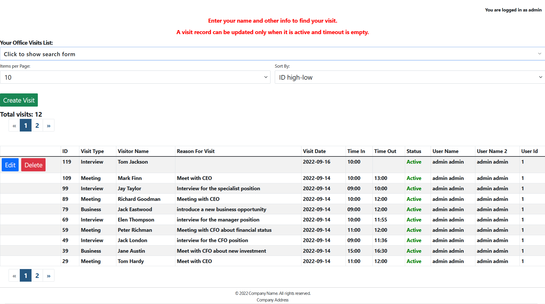545x304 pixels.
Task: Select visitor name Richard Goodman
Action: [x=139, y=199]
